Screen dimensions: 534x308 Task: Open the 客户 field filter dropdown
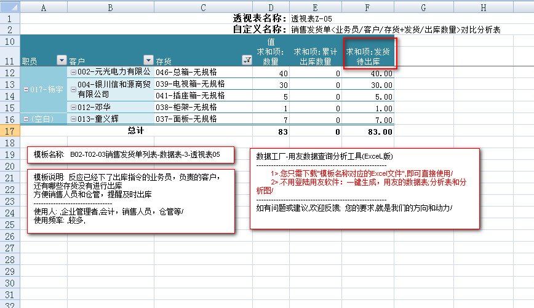click(x=148, y=60)
